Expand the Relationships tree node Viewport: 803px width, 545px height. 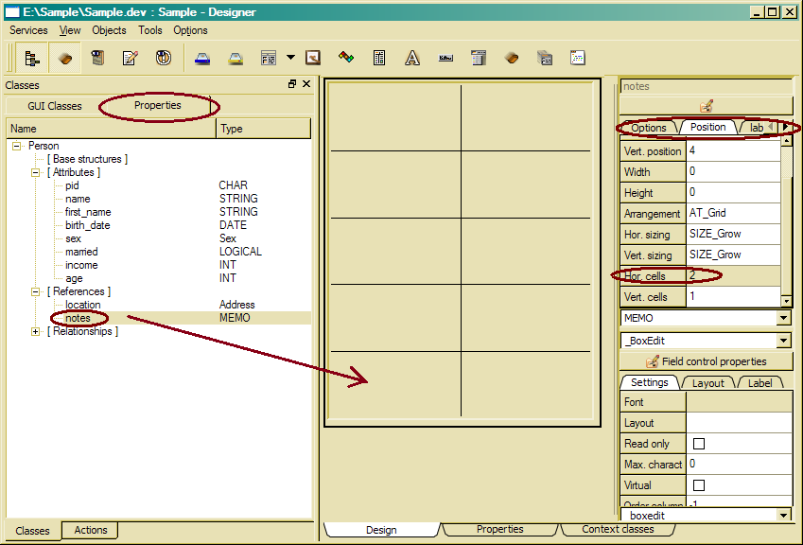[x=36, y=332]
